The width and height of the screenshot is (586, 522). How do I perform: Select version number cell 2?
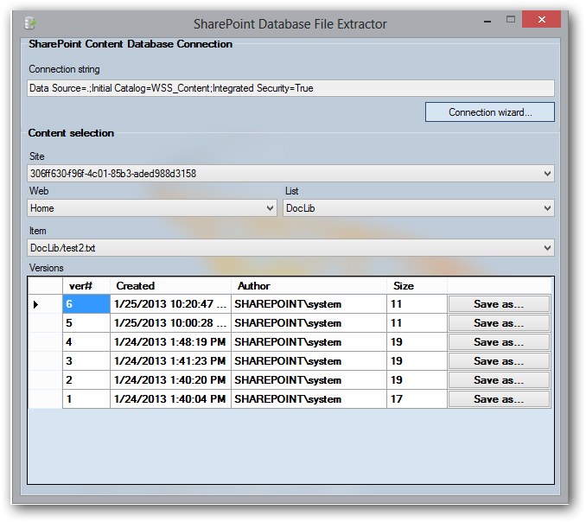pyautogui.click(x=86, y=380)
